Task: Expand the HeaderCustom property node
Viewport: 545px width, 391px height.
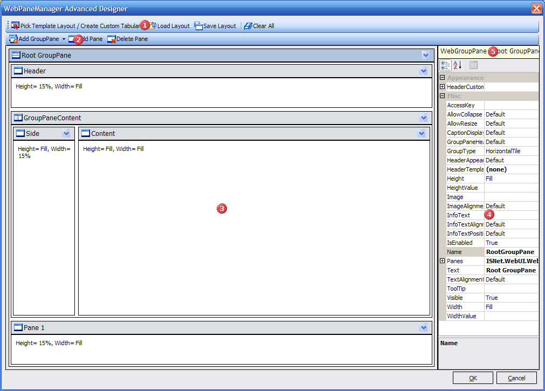Action: coord(443,87)
